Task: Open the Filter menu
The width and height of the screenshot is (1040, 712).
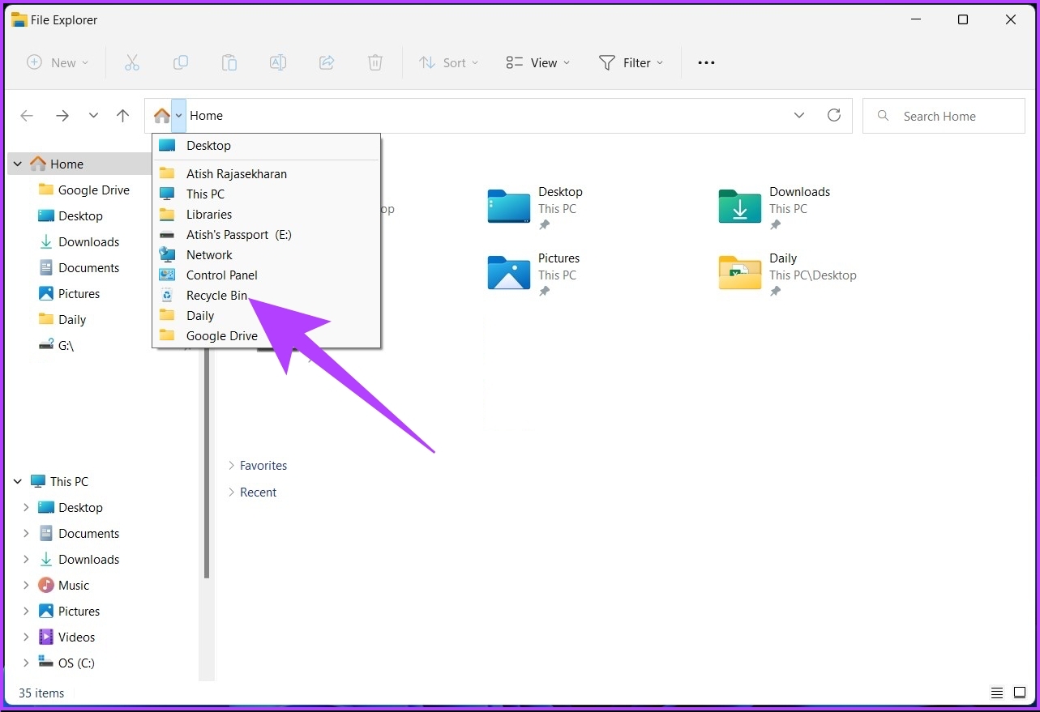Action: click(x=631, y=62)
